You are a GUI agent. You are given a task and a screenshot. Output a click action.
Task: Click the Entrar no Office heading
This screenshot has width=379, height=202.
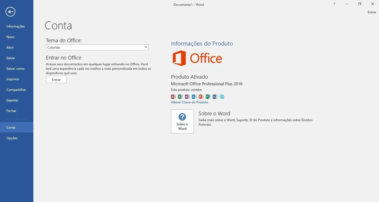click(64, 58)
